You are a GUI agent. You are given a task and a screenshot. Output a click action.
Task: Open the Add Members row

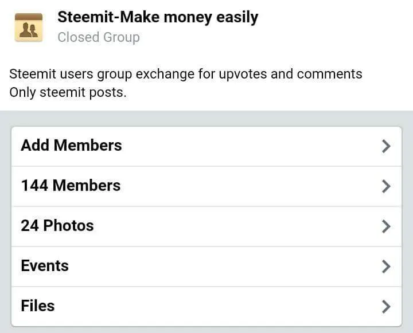(206, 146)
